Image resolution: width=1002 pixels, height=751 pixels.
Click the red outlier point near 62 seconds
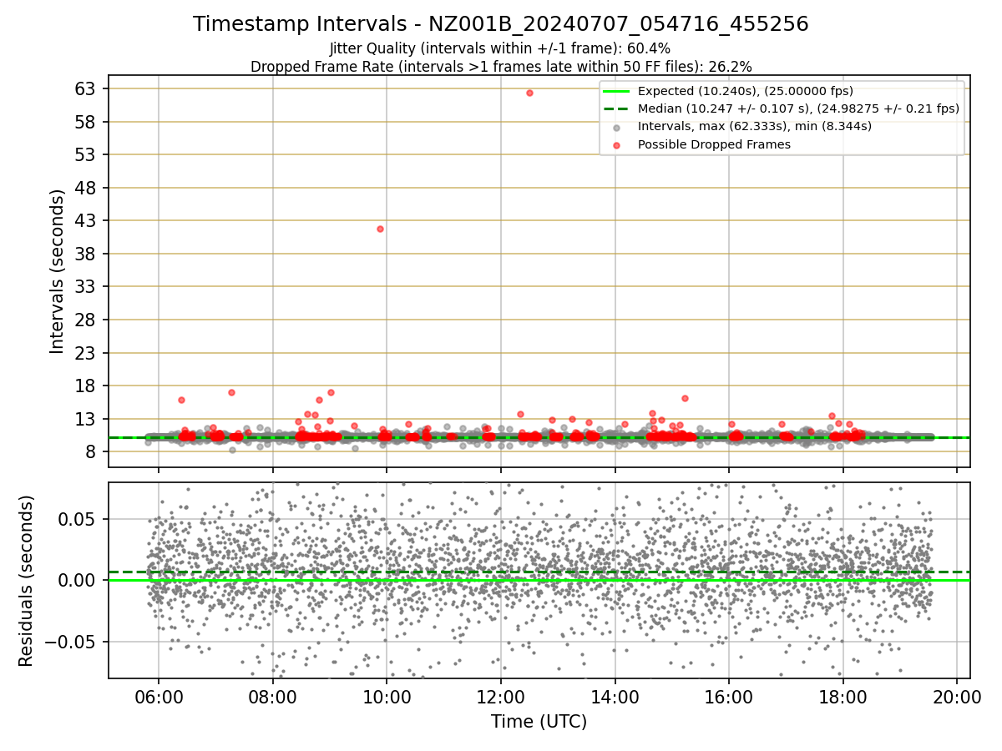(529, 93)
